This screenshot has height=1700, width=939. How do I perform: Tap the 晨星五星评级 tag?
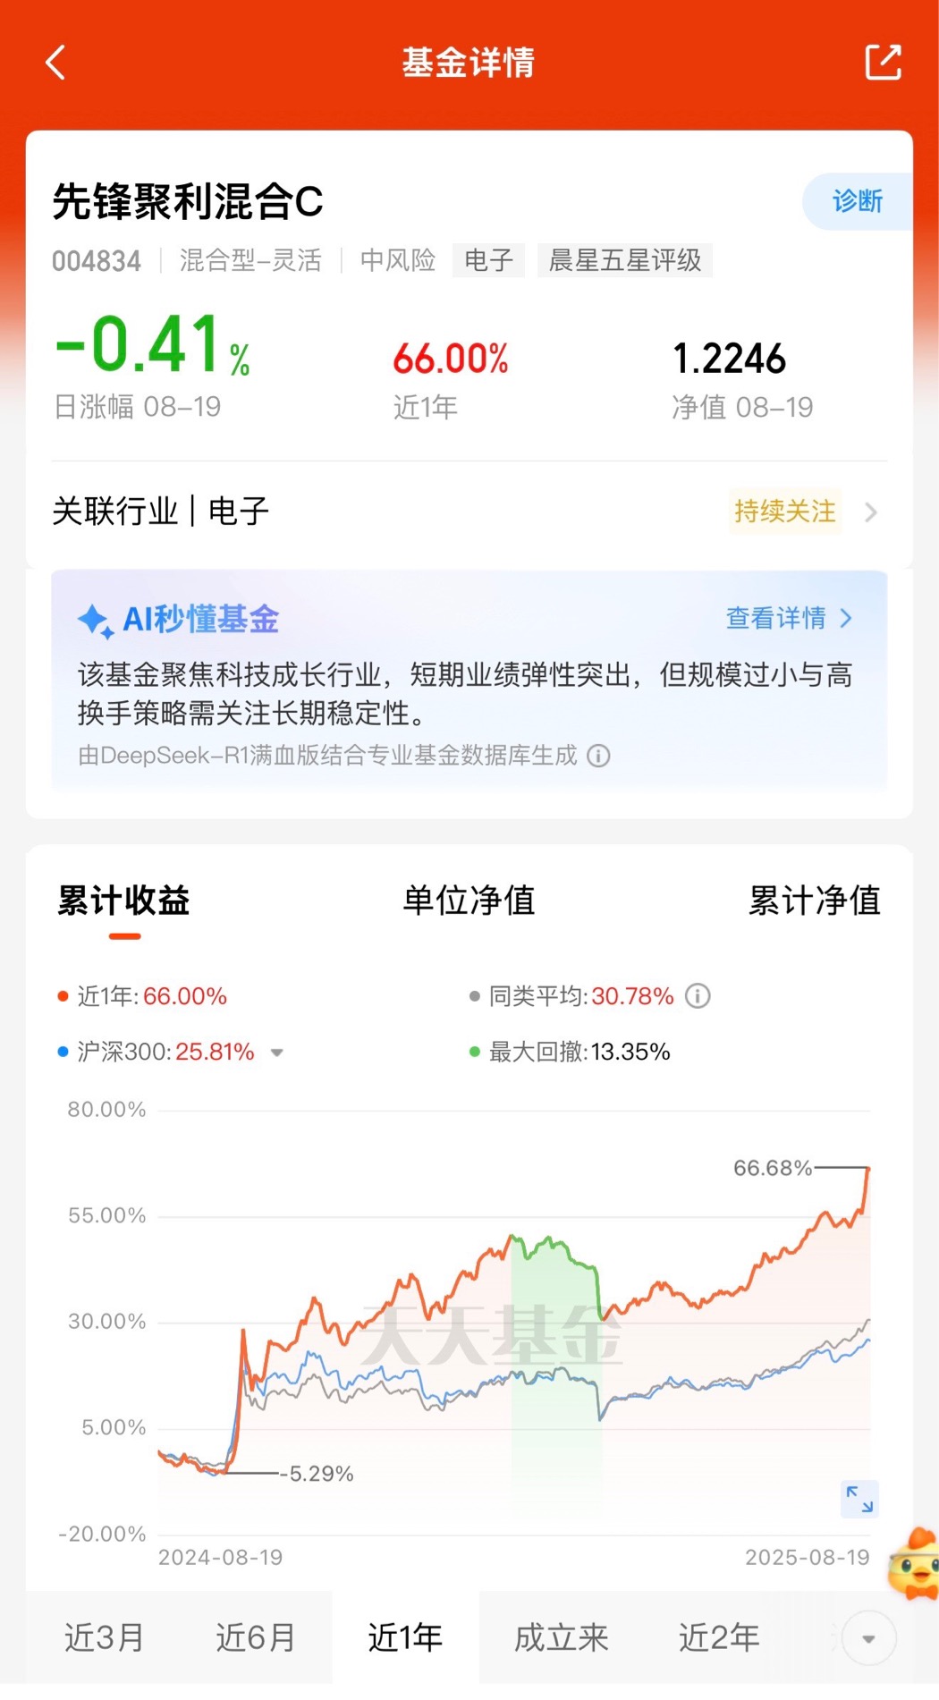625,260
